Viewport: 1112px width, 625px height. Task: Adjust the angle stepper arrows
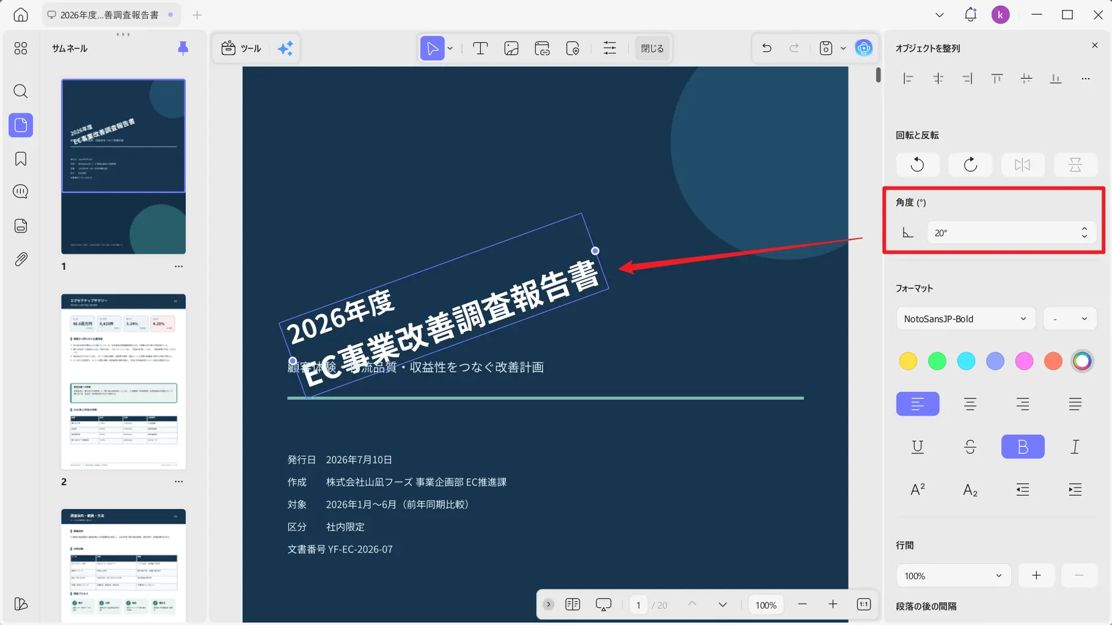tap(1085, 233)
